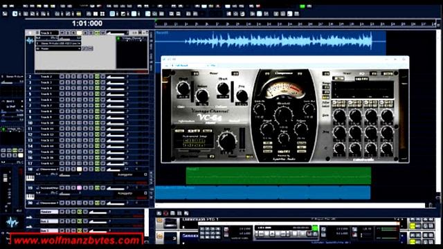Click the Gate Release knob in VC-64
This screenshot has width=443, height=249.
click(202, 95)
